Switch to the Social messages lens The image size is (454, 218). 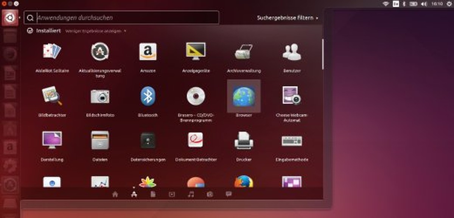pos(229,194)
